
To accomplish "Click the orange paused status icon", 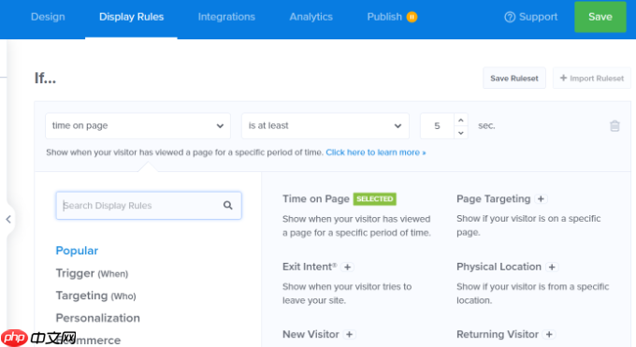I will pyautogui.click(x=412, y=17).
